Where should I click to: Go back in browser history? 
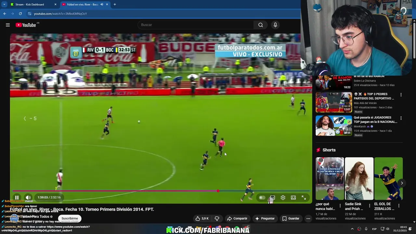tap(5, 14)
